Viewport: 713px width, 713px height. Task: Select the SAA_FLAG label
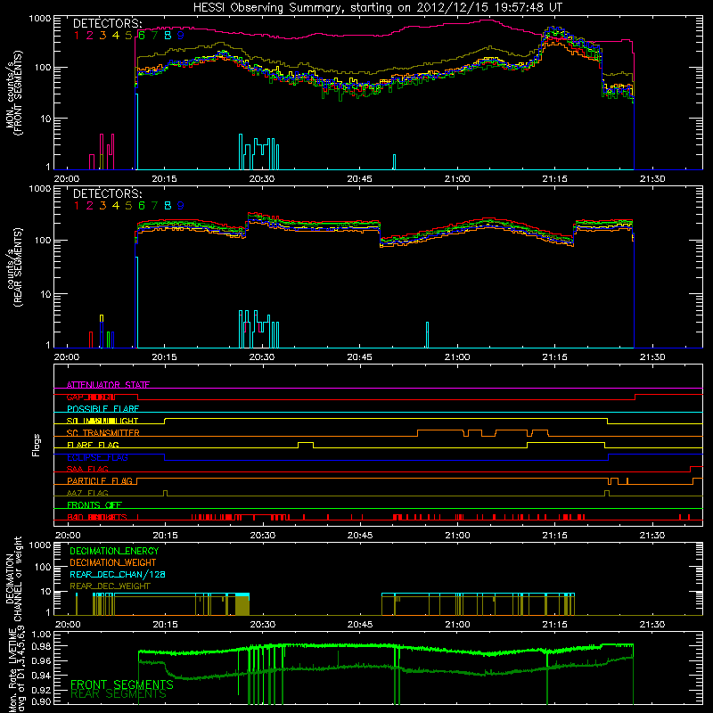coord(87,469)
